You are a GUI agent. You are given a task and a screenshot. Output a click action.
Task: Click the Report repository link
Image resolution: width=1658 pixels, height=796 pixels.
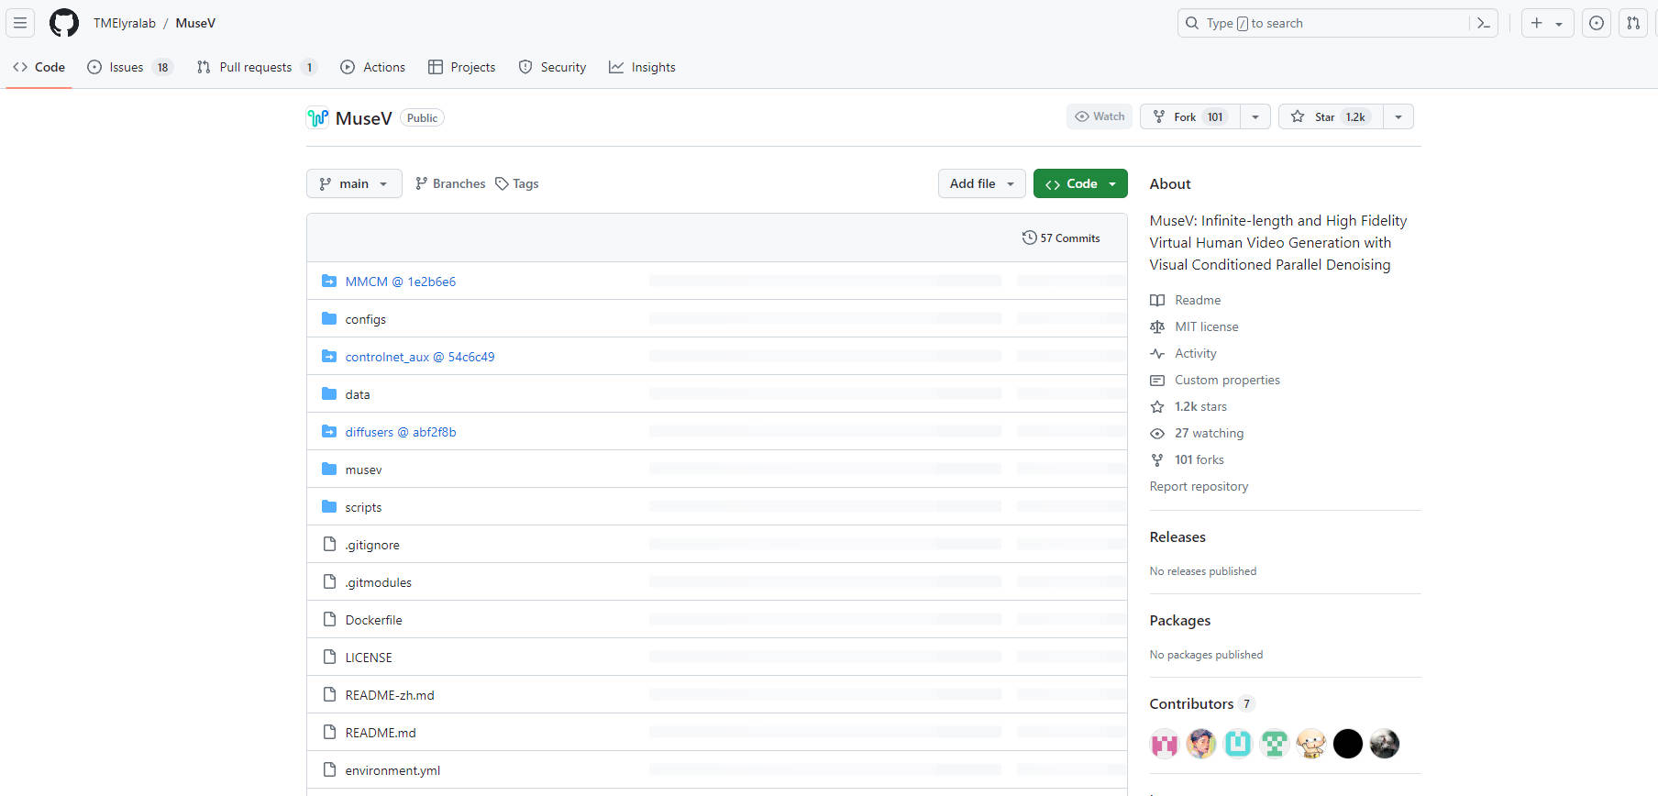tap(1199, 486)
